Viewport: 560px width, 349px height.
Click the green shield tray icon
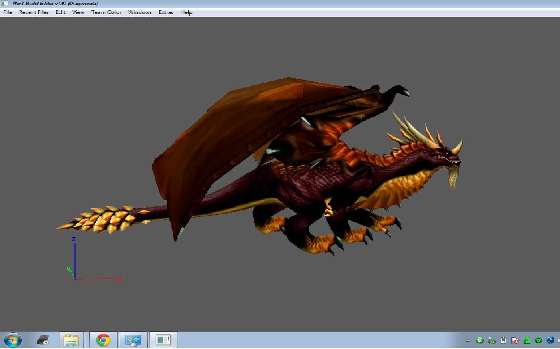538,341
